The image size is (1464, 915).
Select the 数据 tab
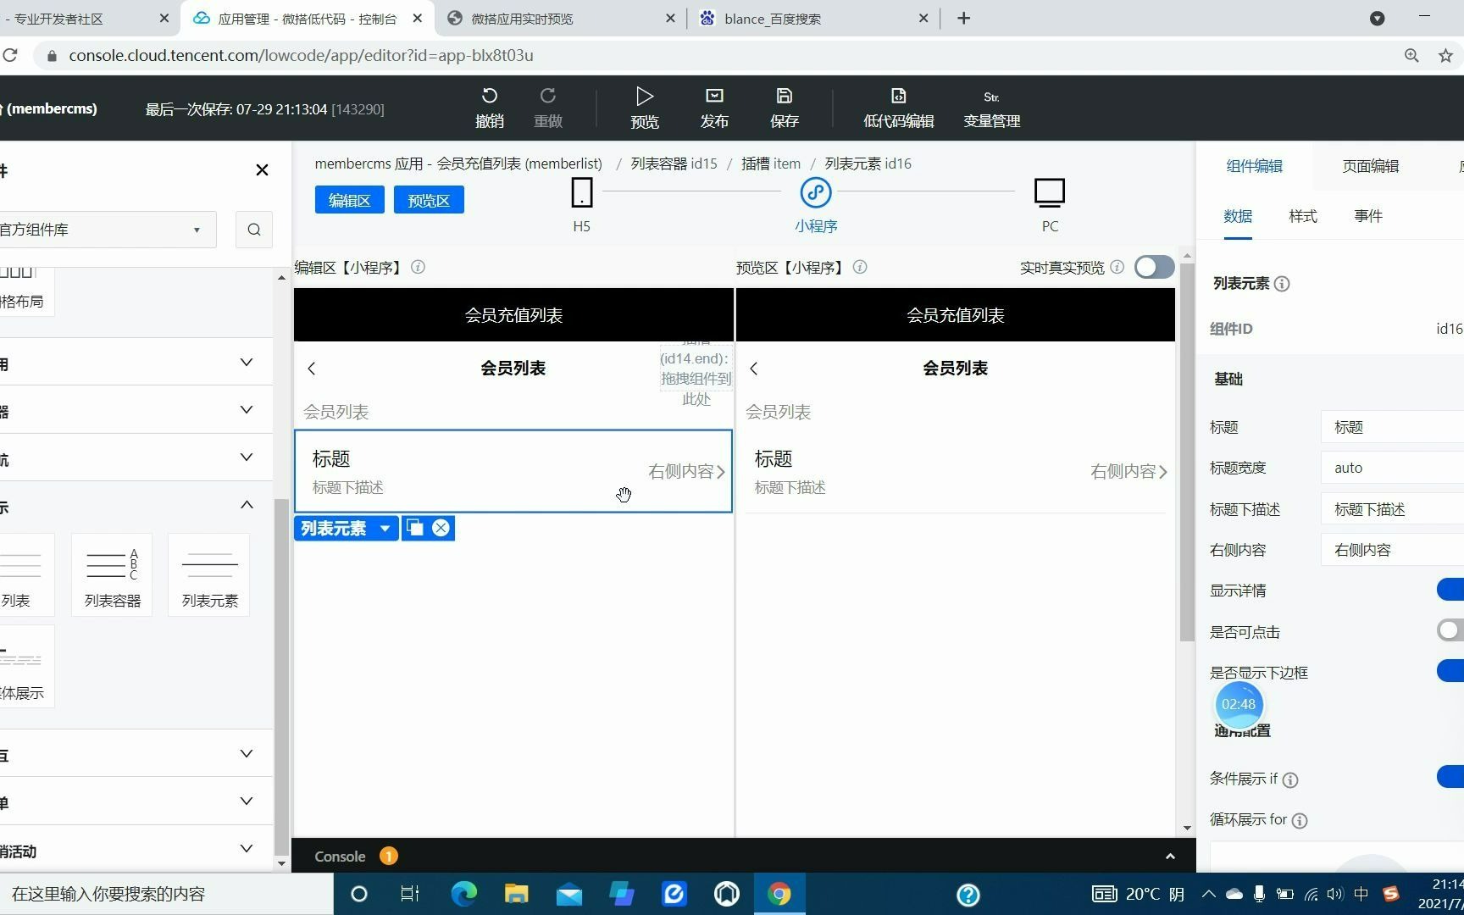pos(1238,216)
